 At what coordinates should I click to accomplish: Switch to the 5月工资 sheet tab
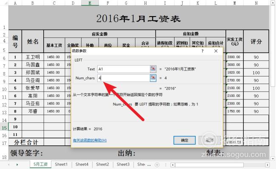tap(40, 164)
